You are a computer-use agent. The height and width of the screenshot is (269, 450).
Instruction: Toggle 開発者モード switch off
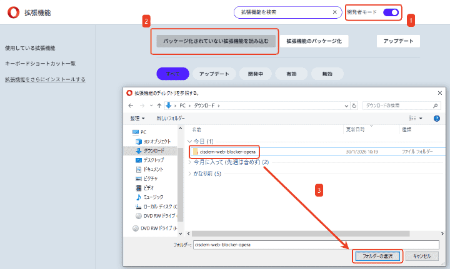391,12
